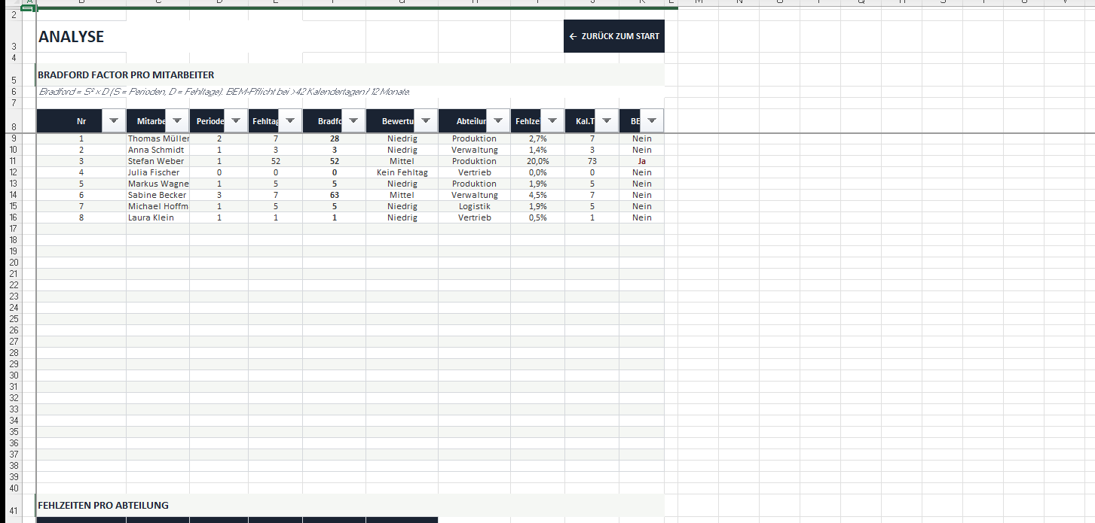Open the Fehltage filter dropdown
1095x523 pixels.
[290, 120]
